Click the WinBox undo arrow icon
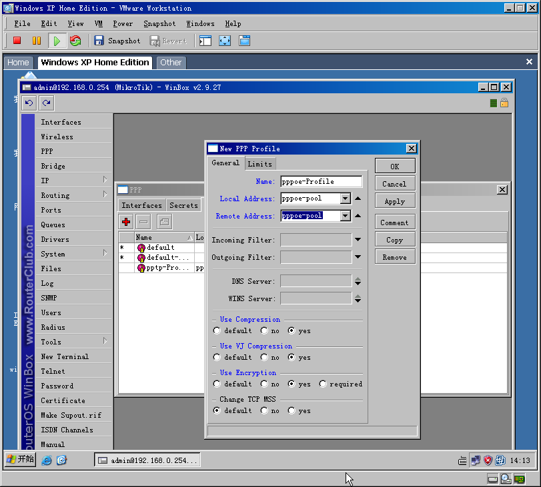 [29, 103]
